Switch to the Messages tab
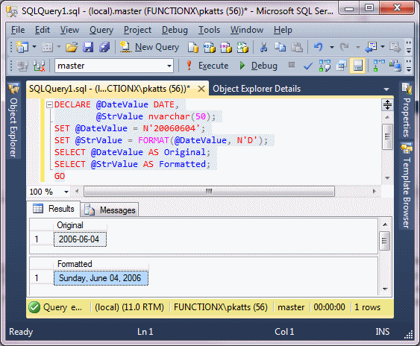This screenshot has height=346, width=420. pyautogui.click(x=110, y=210)
